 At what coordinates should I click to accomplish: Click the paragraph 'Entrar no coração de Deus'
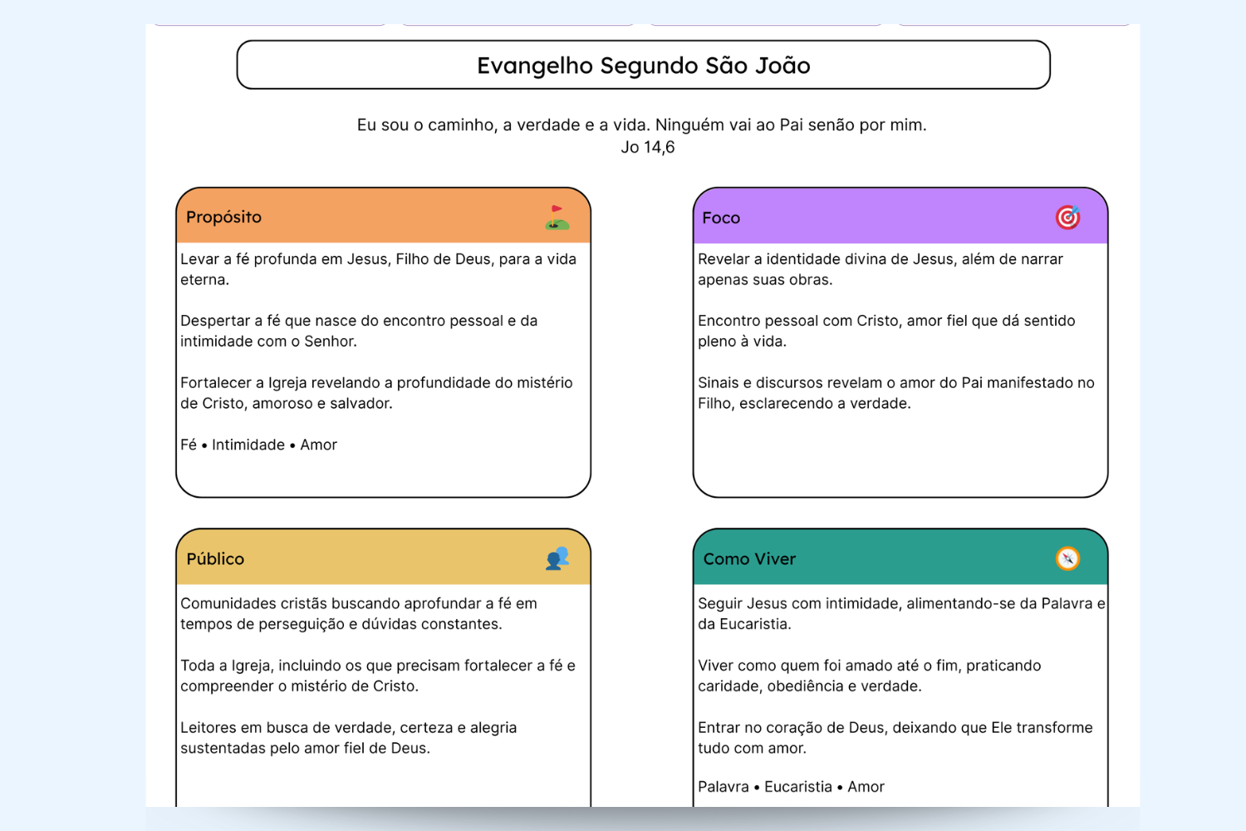895,738
